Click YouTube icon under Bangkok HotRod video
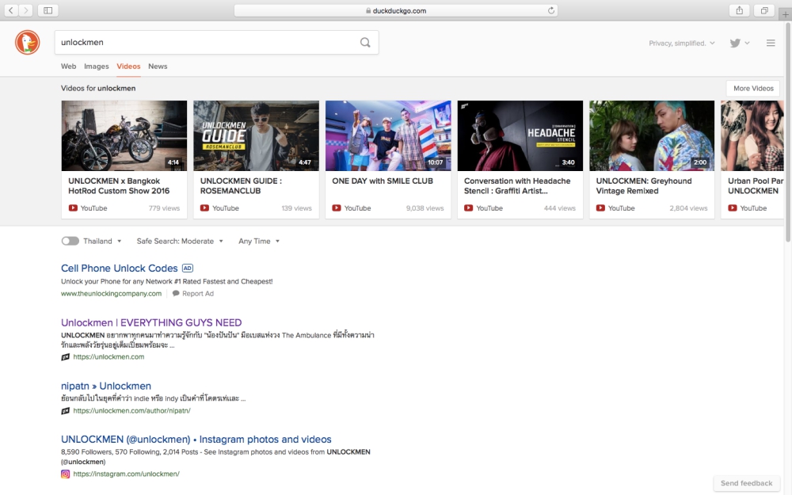 [73, 208]
